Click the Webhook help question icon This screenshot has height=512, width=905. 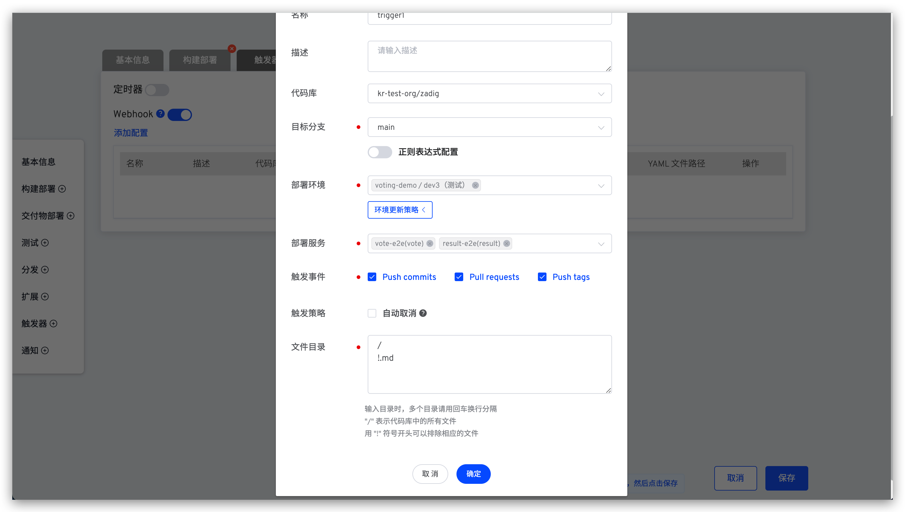160,114
